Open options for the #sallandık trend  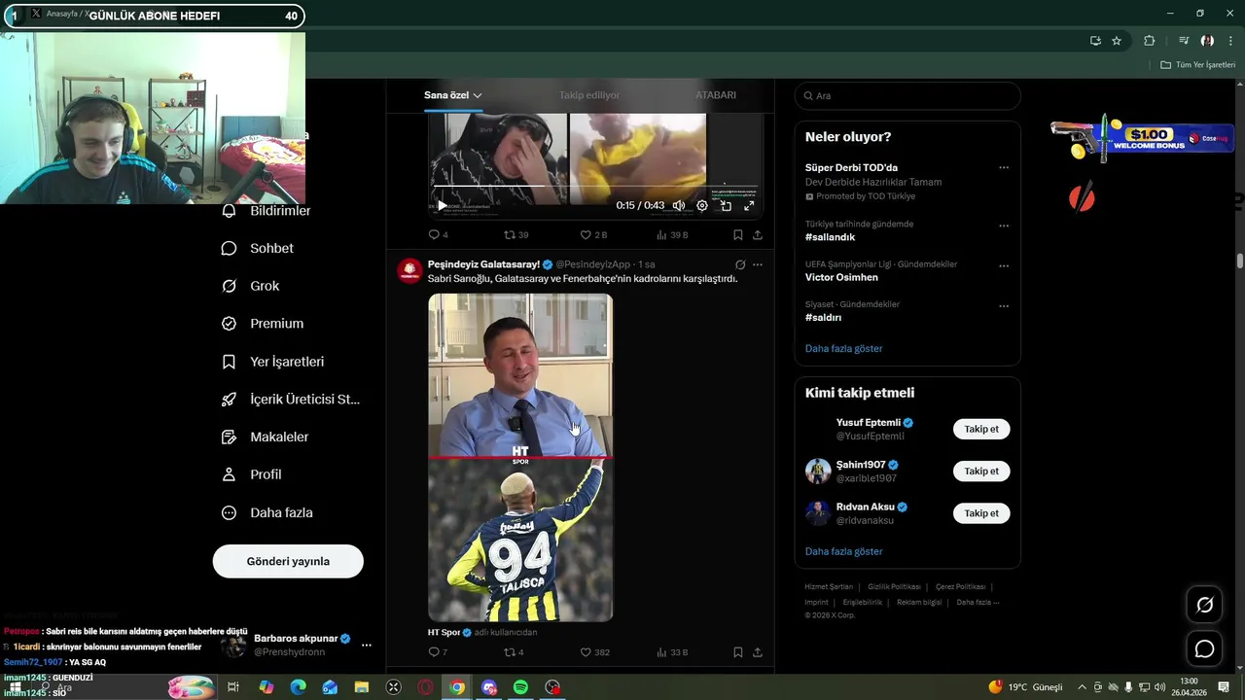[1004, 226]
